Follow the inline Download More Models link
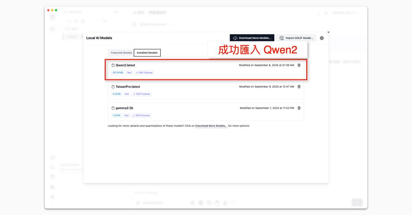The width and height of the screenshot is (412, 215). pyautogui.click(x=211, y=126)
